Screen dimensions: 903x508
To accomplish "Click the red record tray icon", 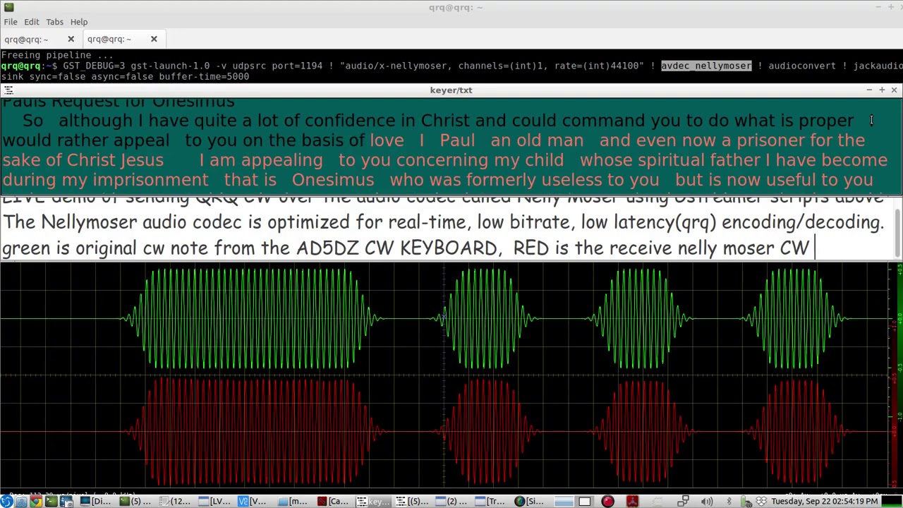I will (x=607, y=501).
